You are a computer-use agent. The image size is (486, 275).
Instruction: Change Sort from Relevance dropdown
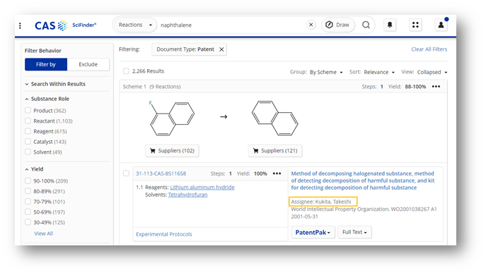click(x=379, y=72)
